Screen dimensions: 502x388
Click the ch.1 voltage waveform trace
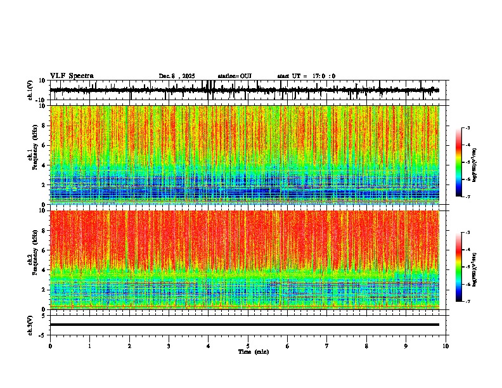[244, 90]
